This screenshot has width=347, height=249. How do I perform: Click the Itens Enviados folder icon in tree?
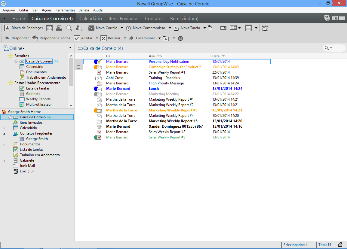pyautogui.click(x=16, y=123)
